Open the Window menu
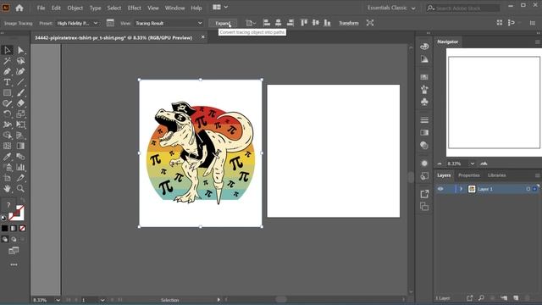Image resolution: width=542 pixels, height=305 pixels. [x=174, y=8]
